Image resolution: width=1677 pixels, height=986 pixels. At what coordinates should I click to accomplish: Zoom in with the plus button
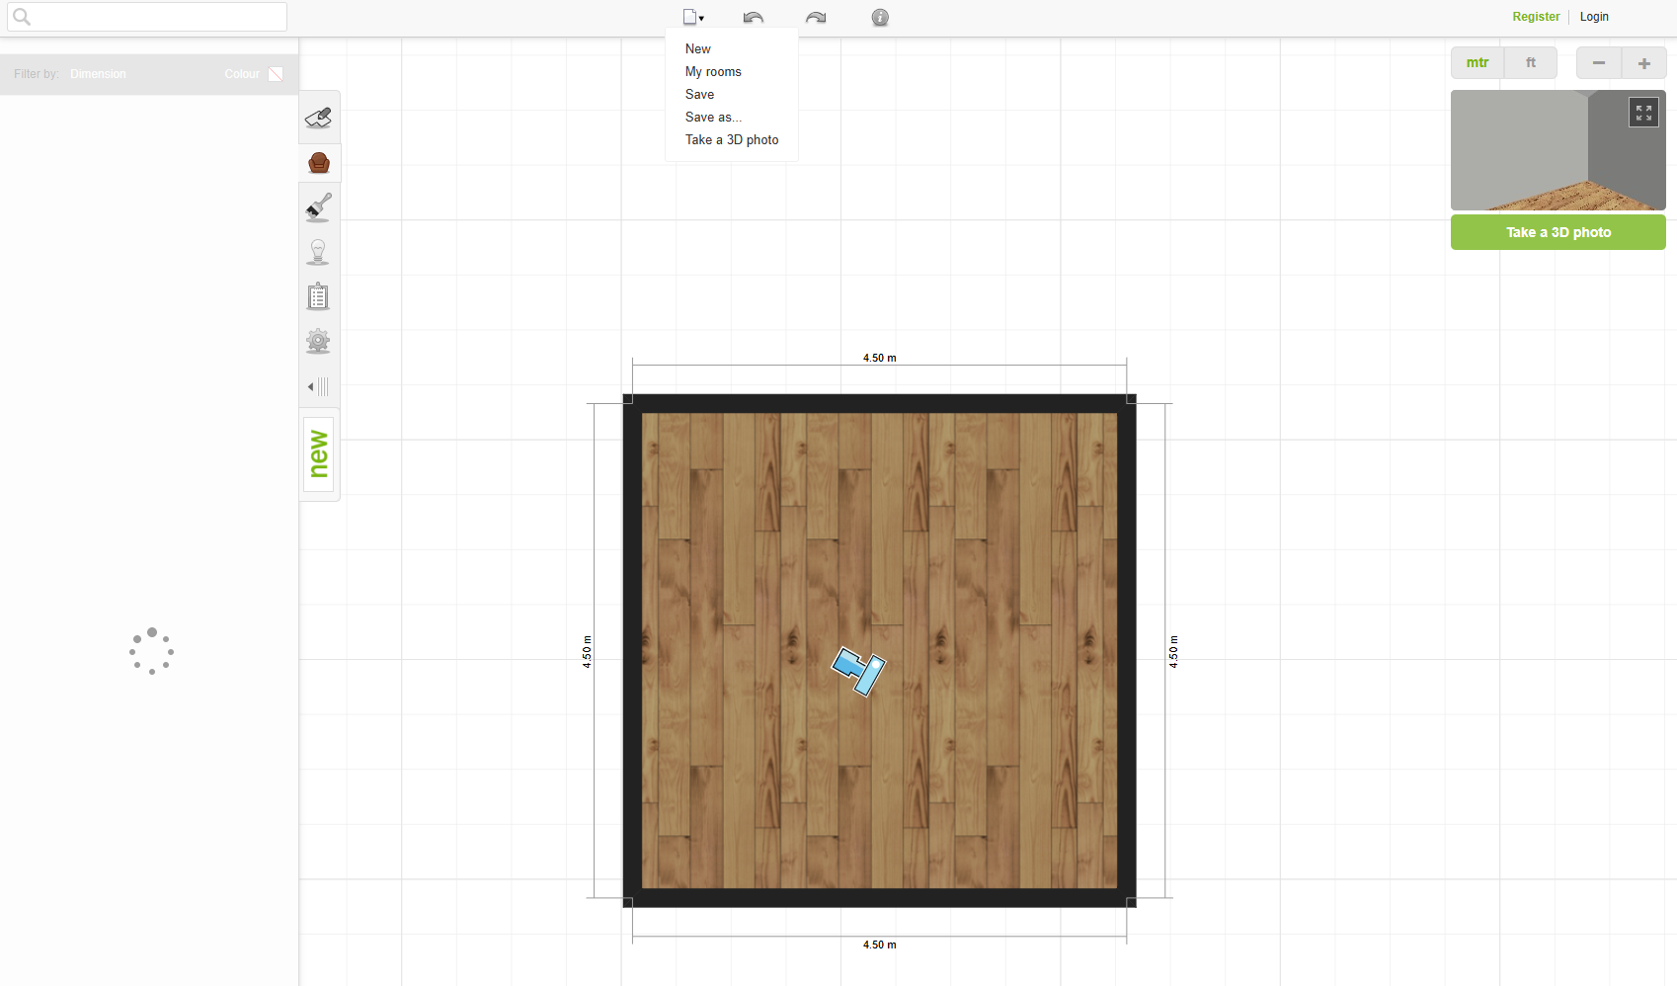[1644, 62]
